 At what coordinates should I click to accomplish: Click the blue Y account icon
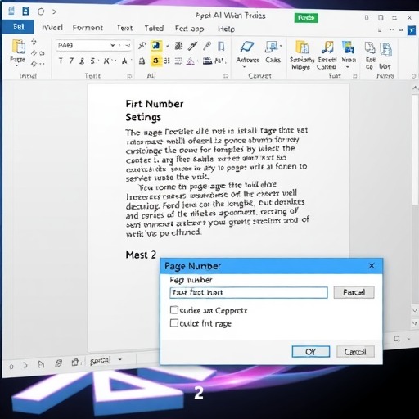pos(412,30)
